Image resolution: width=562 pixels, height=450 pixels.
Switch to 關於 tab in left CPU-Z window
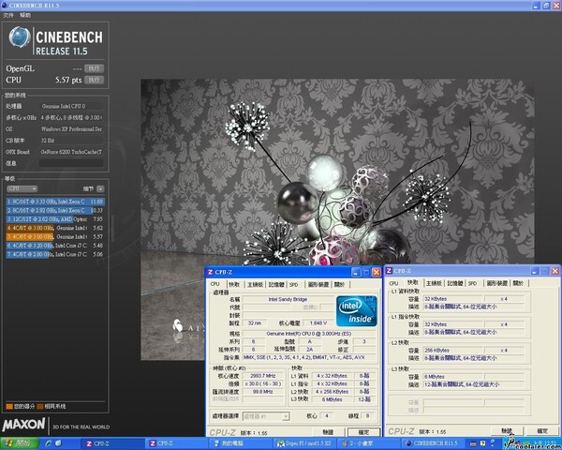(x=339, y=285)
